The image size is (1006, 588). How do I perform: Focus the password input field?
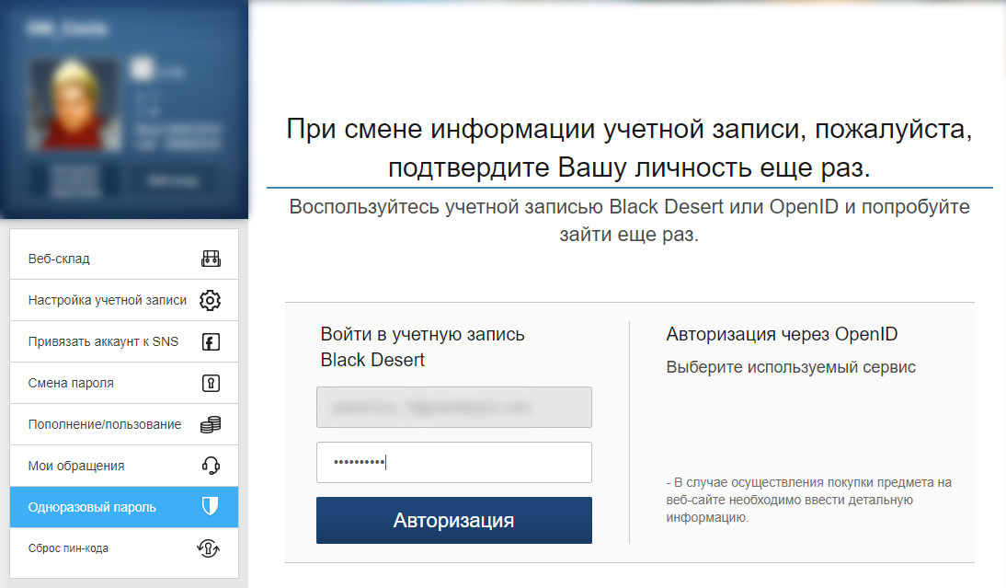pyautogui.click(x=454, y=462)
